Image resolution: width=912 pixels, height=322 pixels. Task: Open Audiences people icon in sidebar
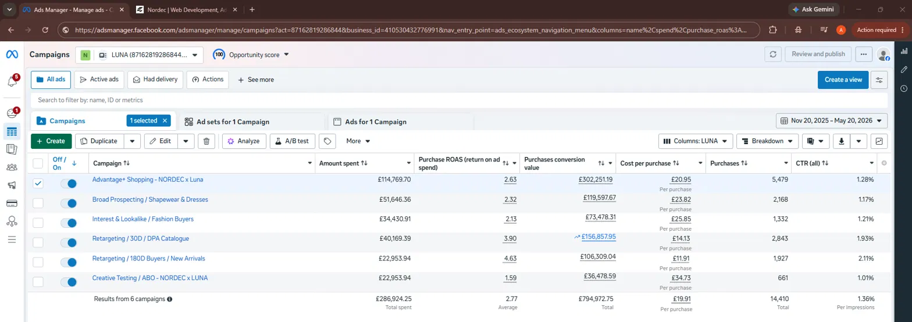(12, 167)
